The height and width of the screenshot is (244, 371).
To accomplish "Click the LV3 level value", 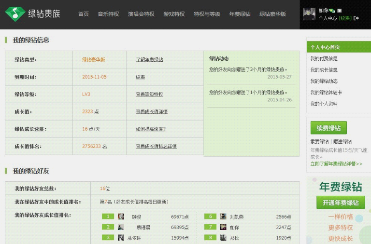I will [86, 94].
